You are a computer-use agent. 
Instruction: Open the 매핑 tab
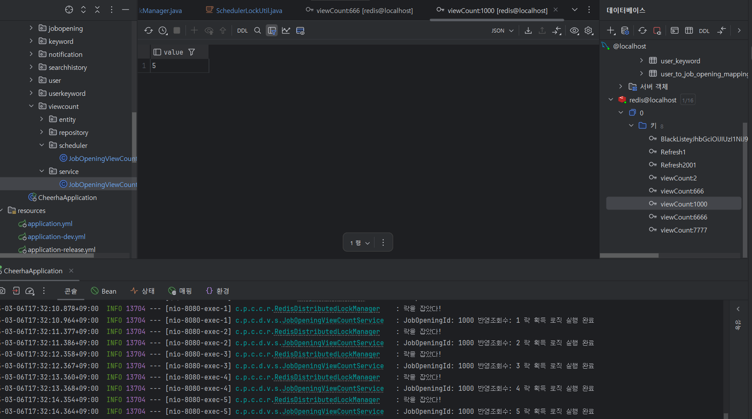coord(180,291)
